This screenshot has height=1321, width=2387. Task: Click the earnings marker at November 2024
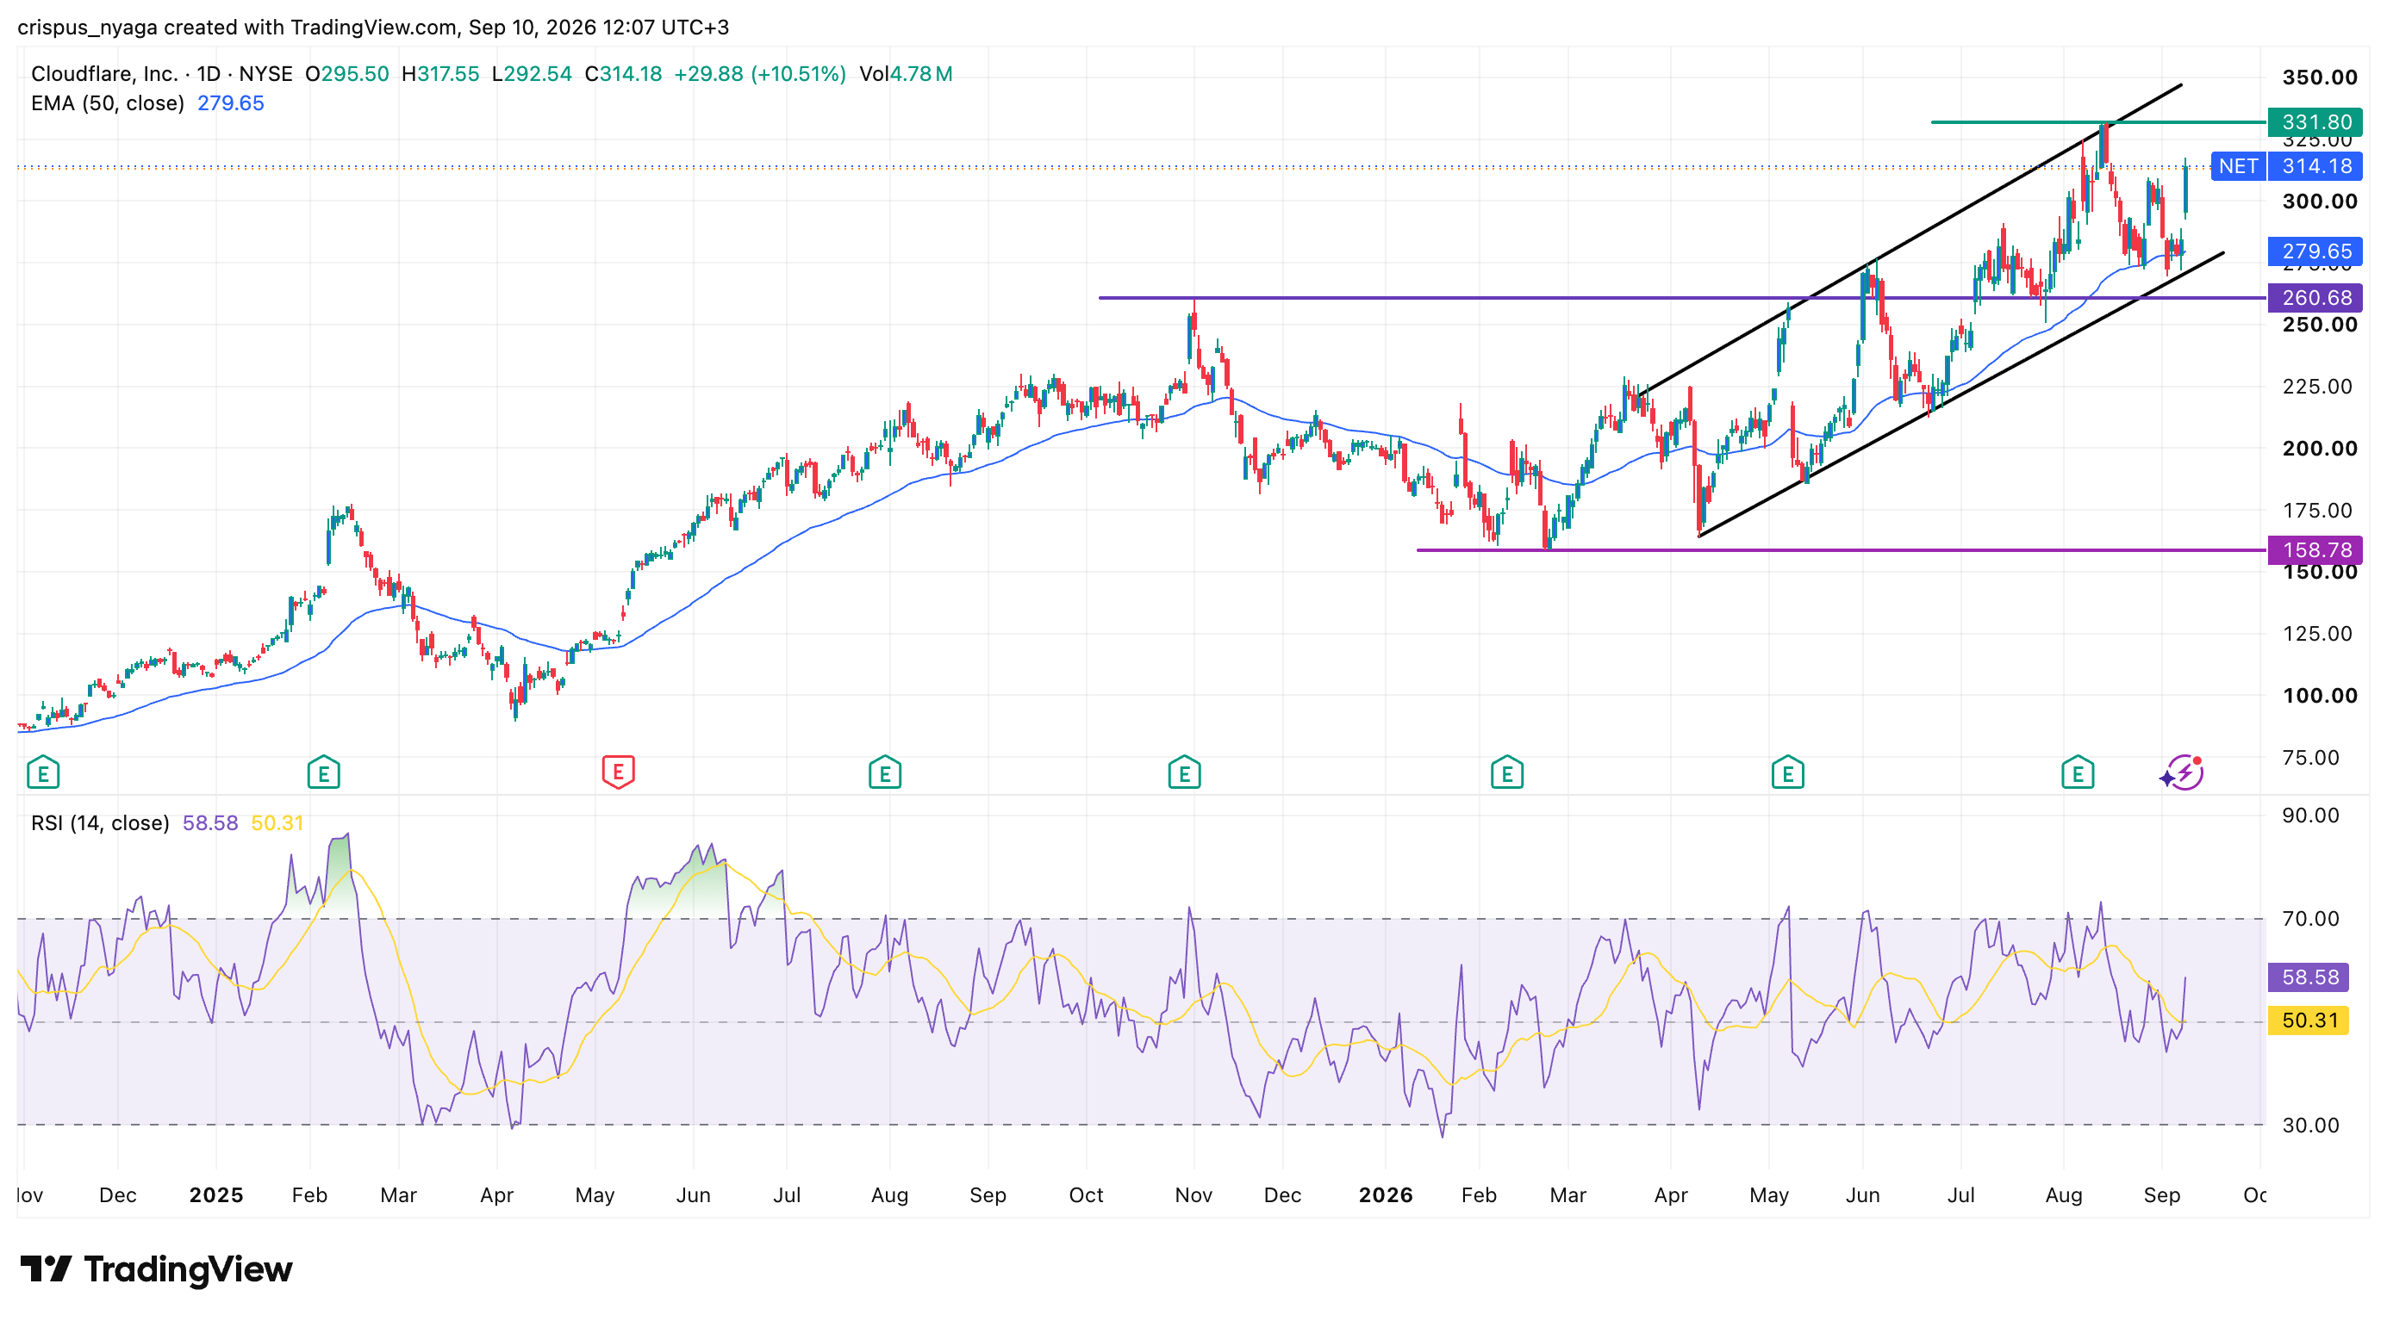pos(42,772)
